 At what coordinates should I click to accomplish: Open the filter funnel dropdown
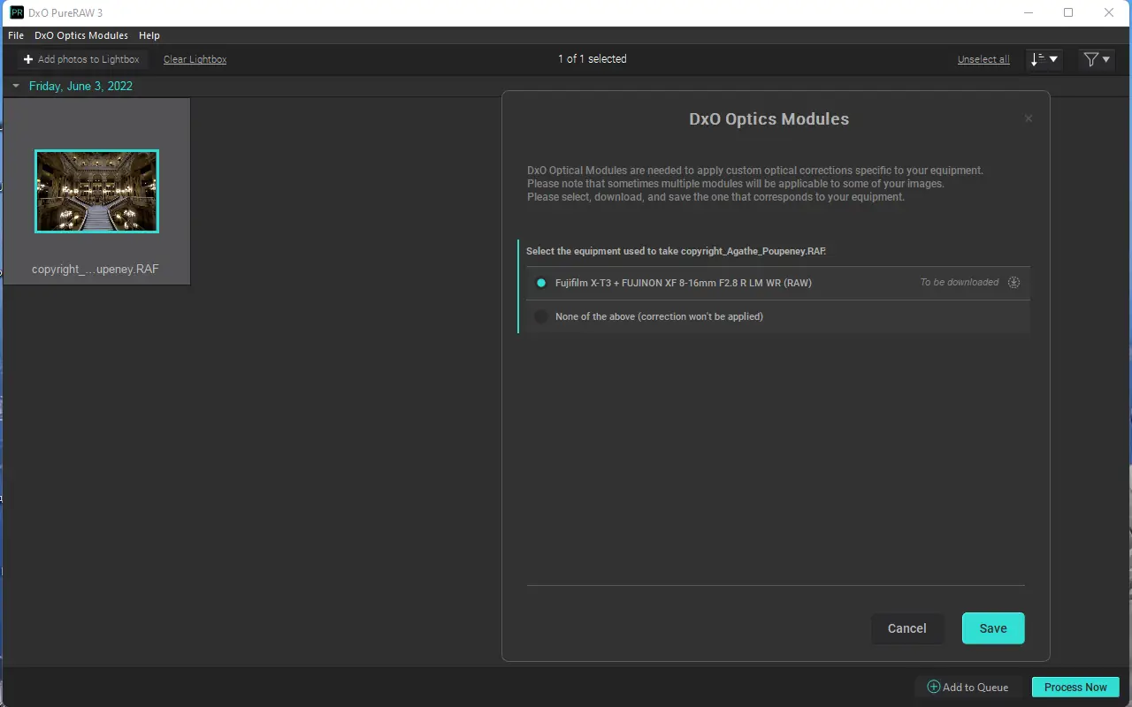[1097, 59]
